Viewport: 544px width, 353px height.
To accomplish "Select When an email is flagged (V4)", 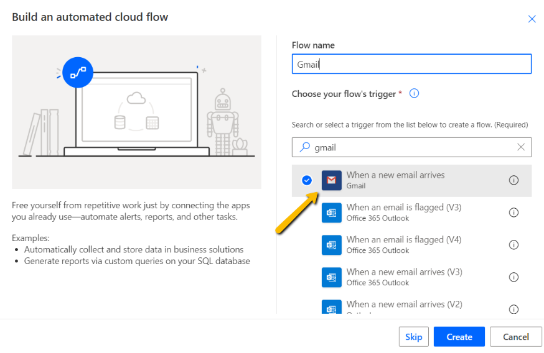I will pyautogui.click(x=411, y=245).
